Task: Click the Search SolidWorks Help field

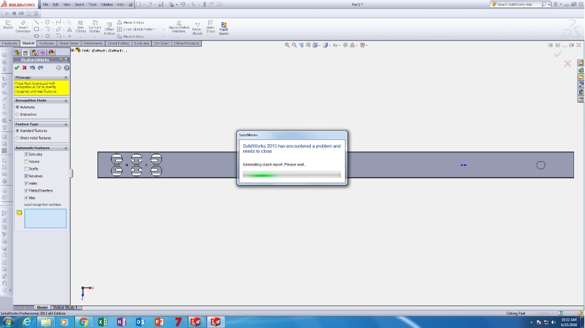Action: point(517,4)
